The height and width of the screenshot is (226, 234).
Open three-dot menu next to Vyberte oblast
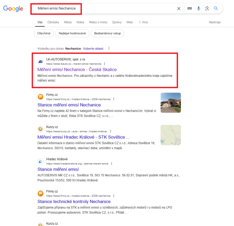pos(109,48)
